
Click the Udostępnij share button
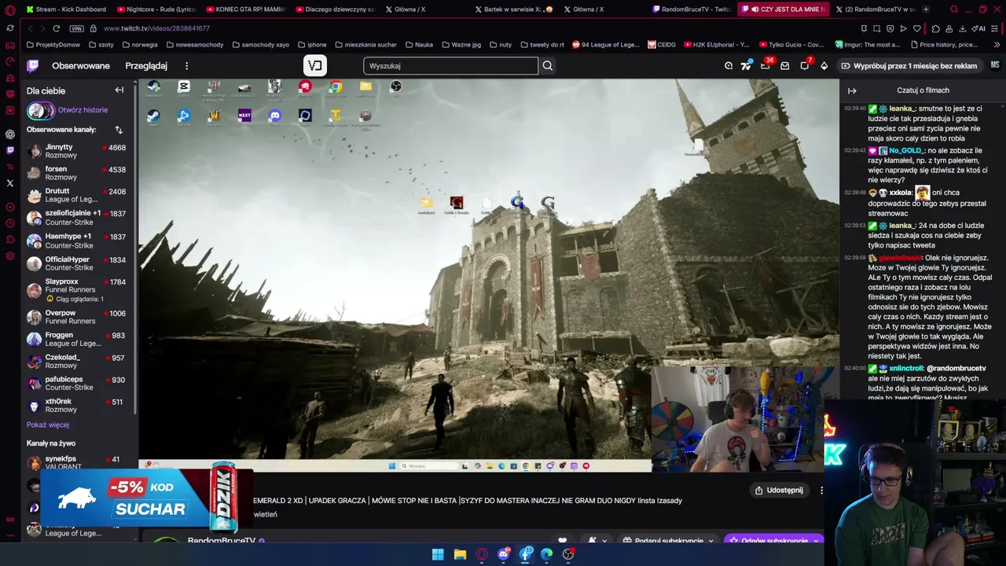point(779,490)
